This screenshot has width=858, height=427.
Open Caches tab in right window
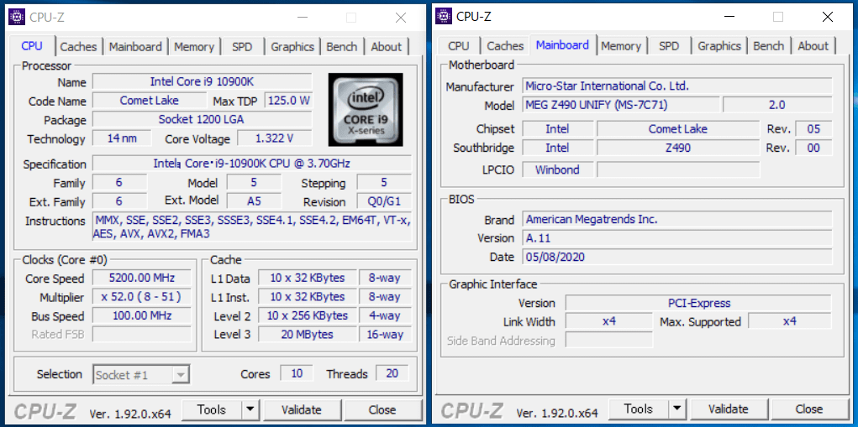point(505,46)
